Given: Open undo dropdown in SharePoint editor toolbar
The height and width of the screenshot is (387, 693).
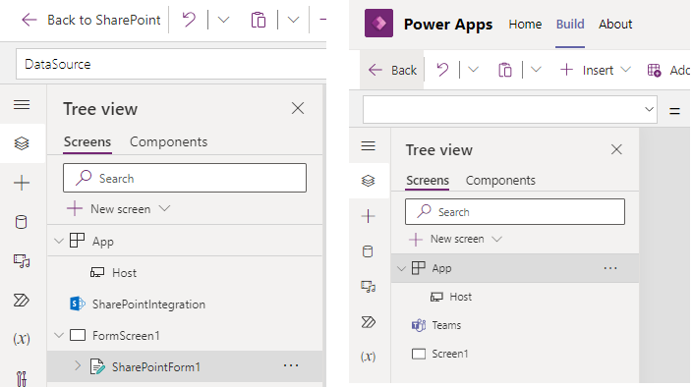Looking at the screenshot, I should point(223,20).
